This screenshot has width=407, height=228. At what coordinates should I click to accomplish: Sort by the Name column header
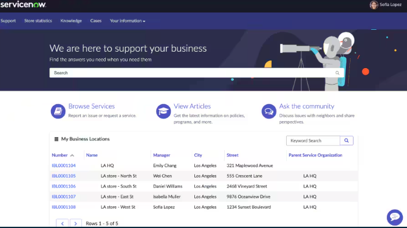point(92,155)
